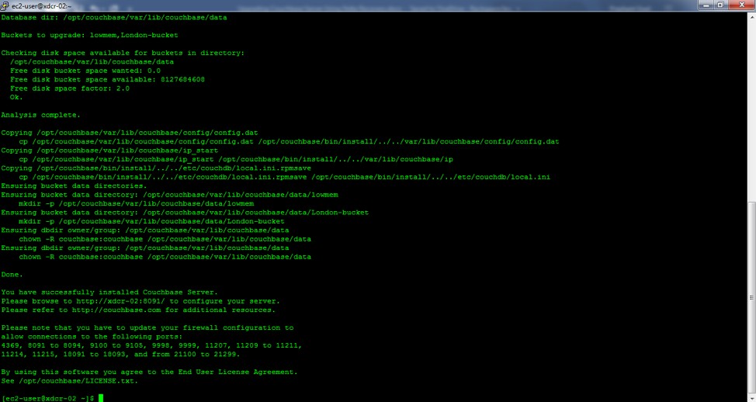756x402 pixels.
Task: Click the first 'chown -R couchbase:couchbase' line
Action: [165, 240]
